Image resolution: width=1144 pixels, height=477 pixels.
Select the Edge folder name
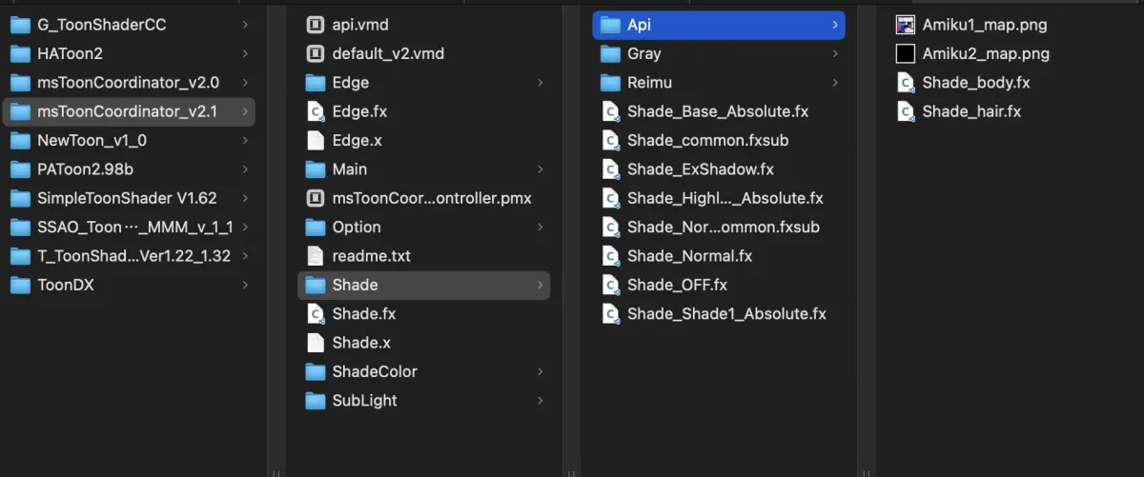[351, 83]
